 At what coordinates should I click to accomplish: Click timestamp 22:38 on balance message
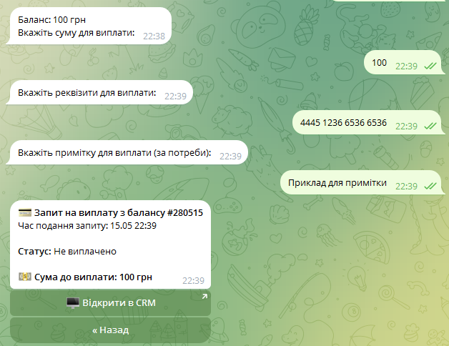[x=154, y=36]
